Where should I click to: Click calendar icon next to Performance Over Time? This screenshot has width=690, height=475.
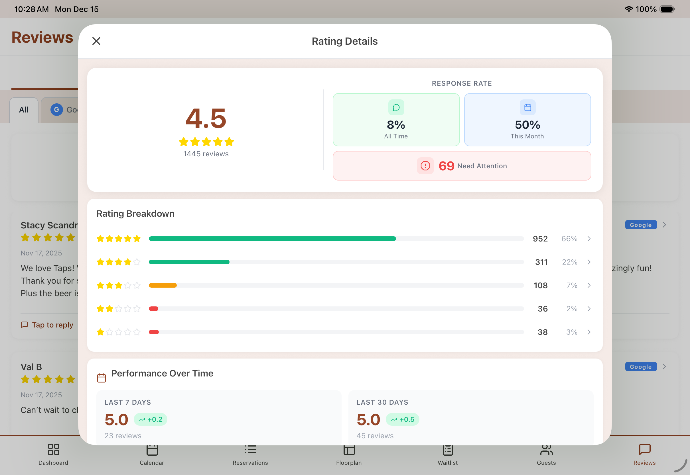click(101, 378)
